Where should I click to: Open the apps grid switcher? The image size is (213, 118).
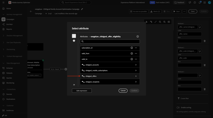(x=204, y=3)
